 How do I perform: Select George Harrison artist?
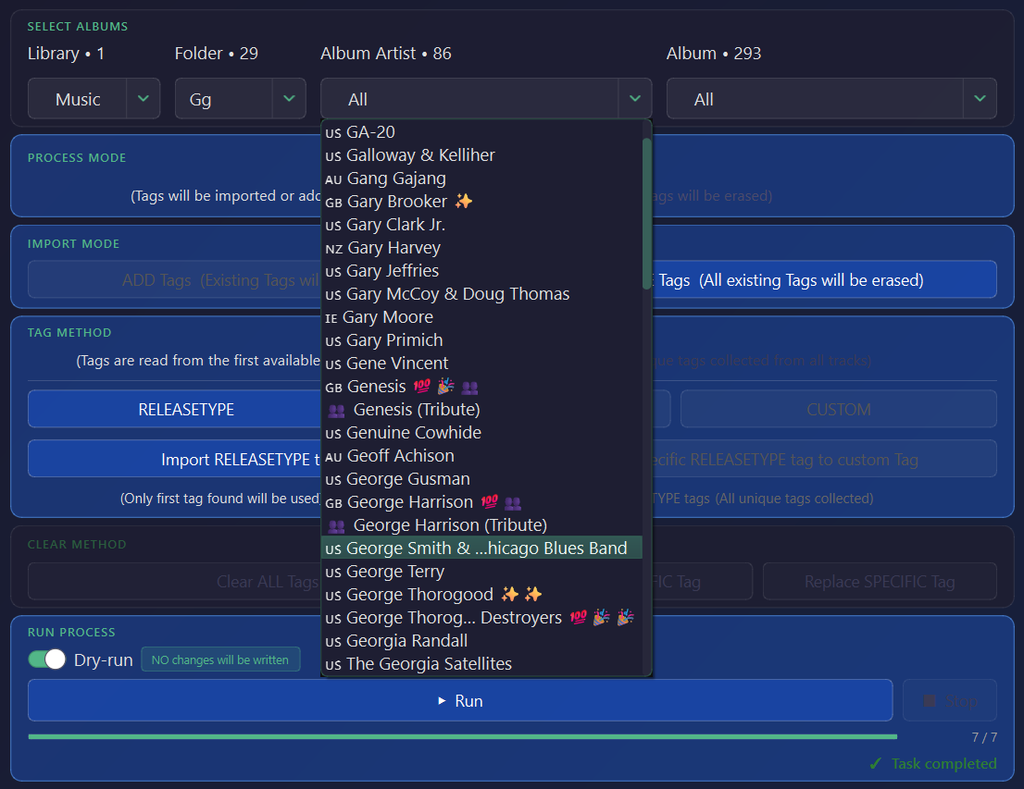coord(482,502)
